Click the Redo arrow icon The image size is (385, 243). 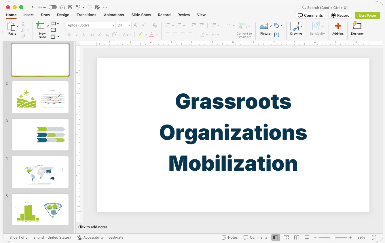point(90,7)
